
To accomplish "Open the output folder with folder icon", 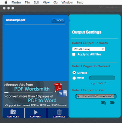I will (x=112, y=102).
